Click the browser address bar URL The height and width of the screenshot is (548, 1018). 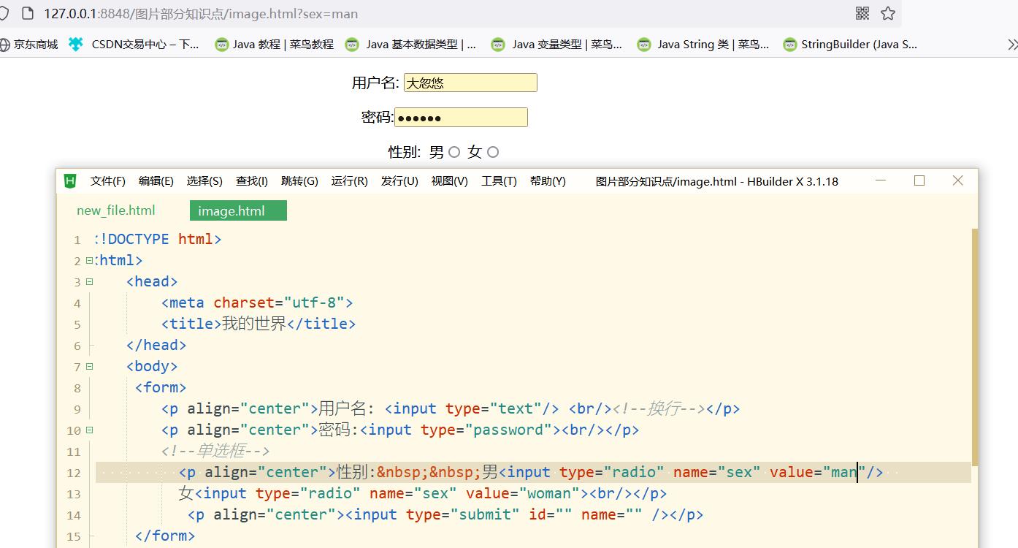pos(201,13)
